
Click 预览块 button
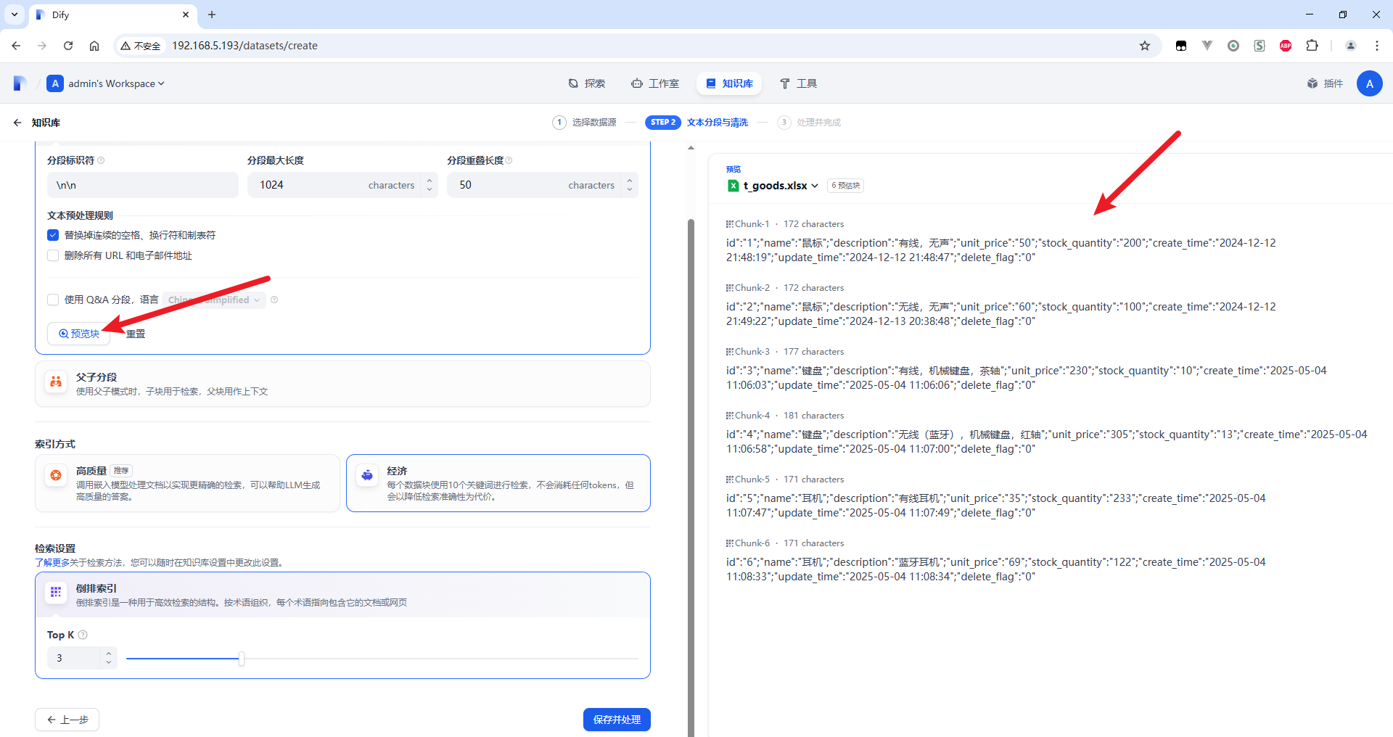tap(79, 334)
